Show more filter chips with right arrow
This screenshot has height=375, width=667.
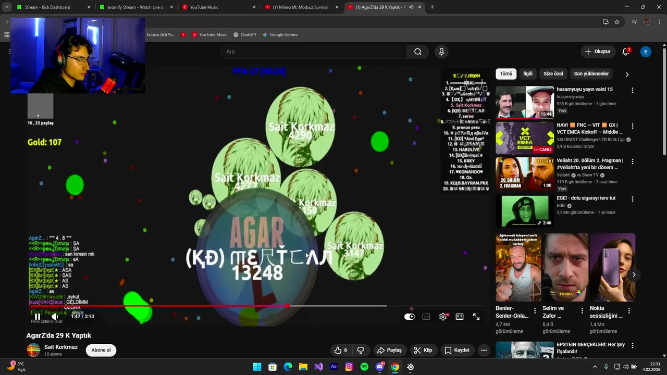point(627,74)
